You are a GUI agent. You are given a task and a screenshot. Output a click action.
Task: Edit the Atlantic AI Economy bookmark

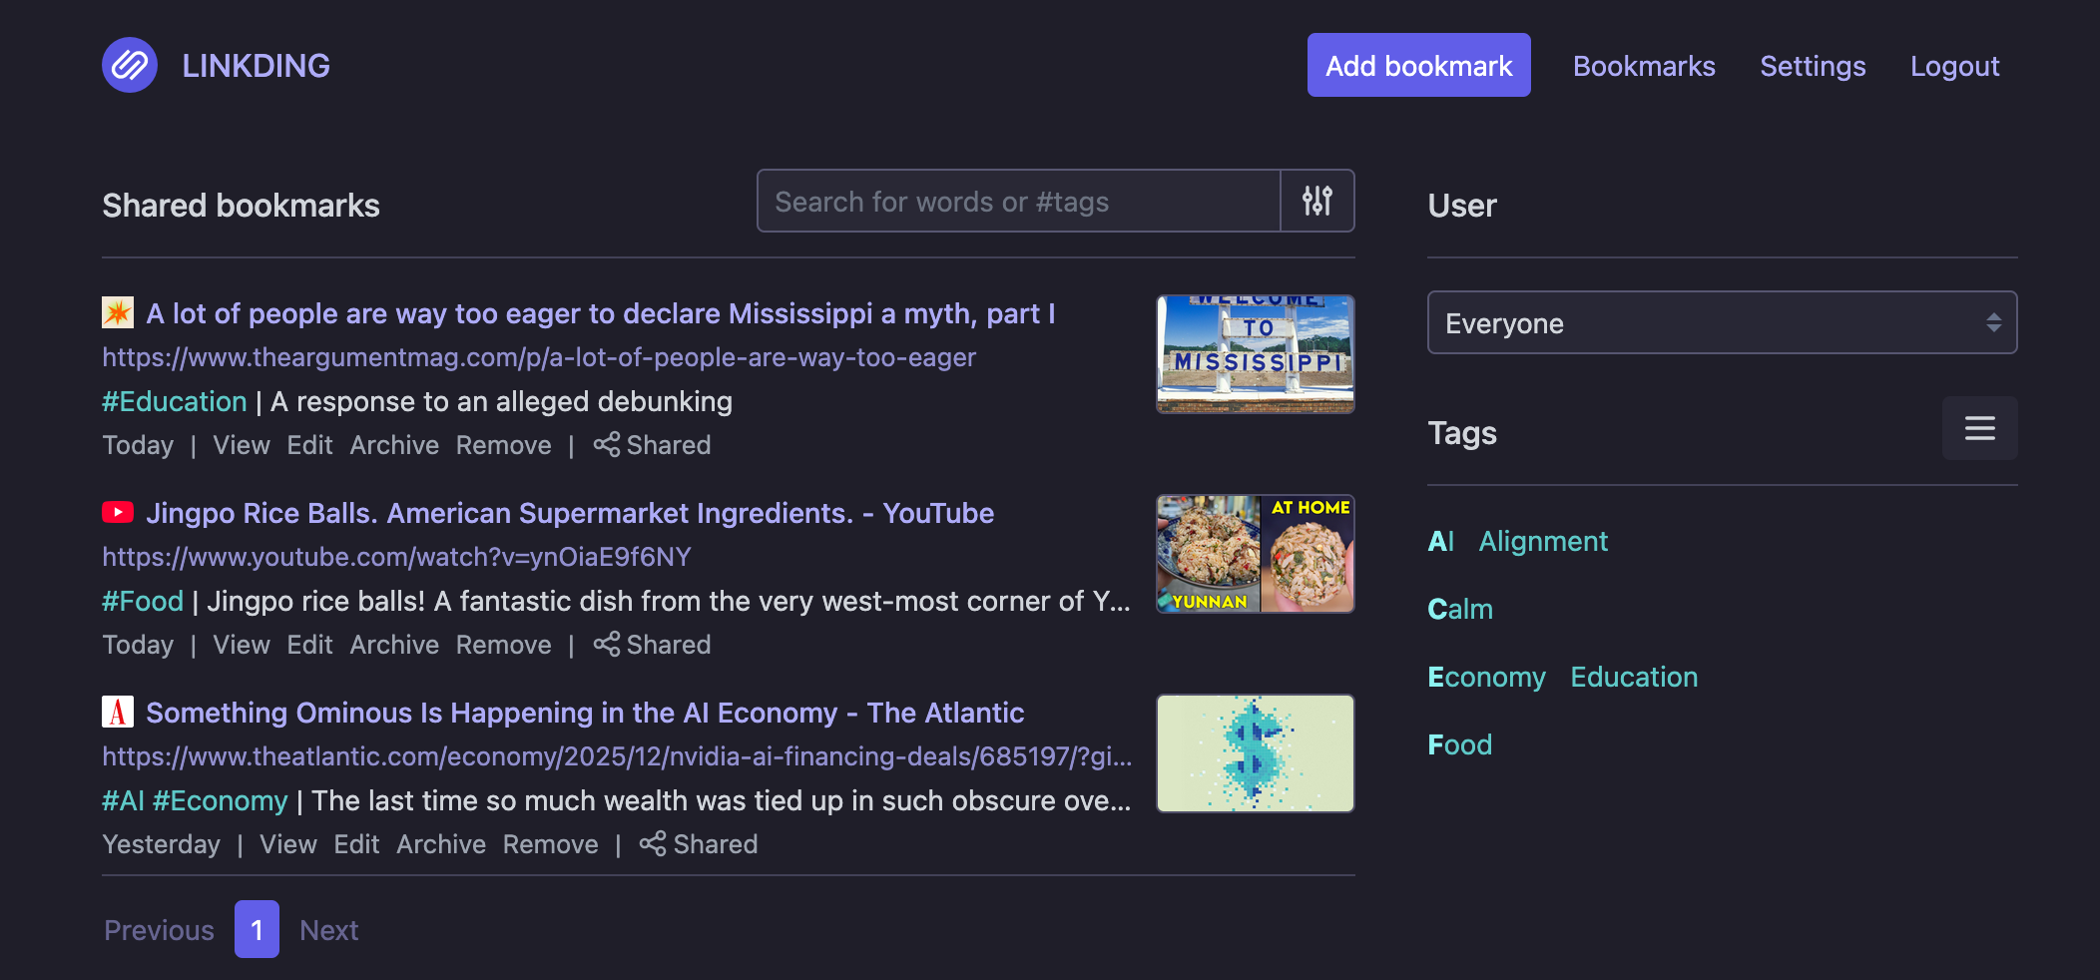[x=356, y=844]
